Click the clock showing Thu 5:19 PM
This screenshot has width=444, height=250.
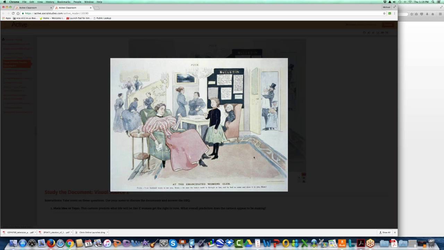[421, 2]
